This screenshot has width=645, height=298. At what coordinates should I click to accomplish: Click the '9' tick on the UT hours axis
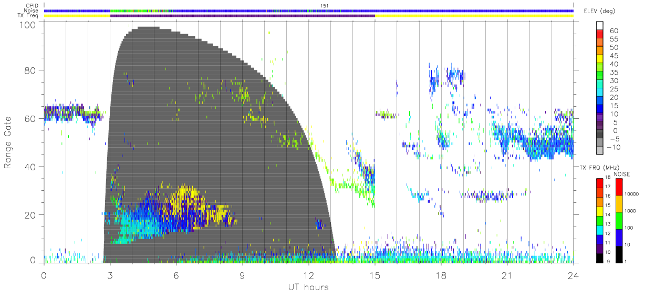[242, 274]
